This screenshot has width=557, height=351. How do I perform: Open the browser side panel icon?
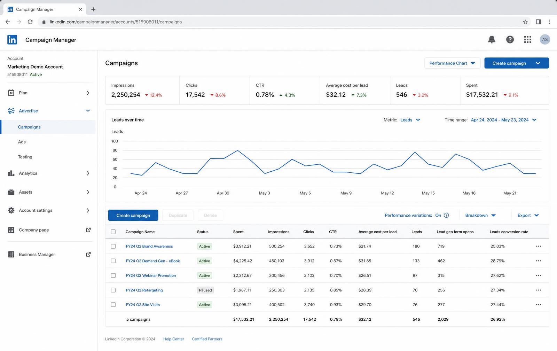tap(538, 22)
